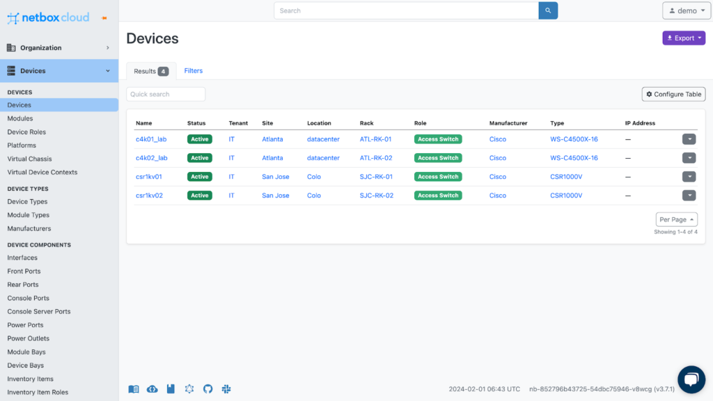Click the magnifier search button

click(x=548, y=10)
